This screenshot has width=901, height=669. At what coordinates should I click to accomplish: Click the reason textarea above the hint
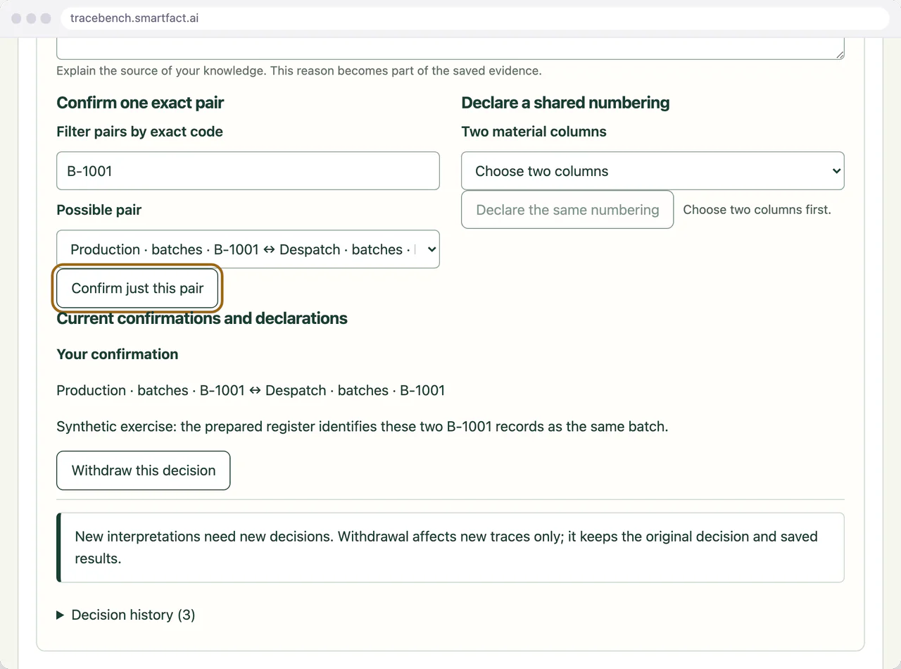(x=450, y=48)
